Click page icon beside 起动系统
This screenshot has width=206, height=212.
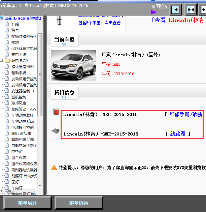coord(7,72)
